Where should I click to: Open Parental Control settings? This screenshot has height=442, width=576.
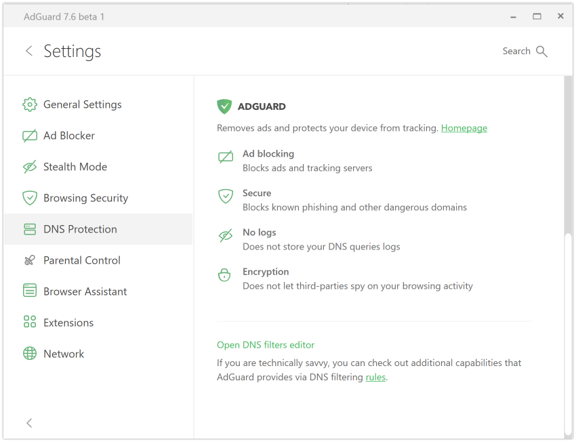point(98,260)
